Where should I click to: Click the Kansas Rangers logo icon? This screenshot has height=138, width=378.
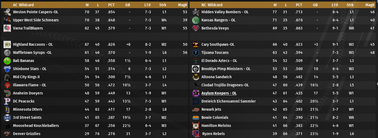[196, 20]
